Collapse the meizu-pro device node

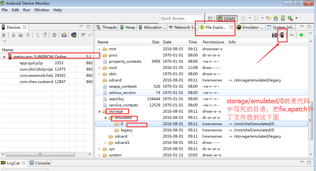(x=4, y=57)
